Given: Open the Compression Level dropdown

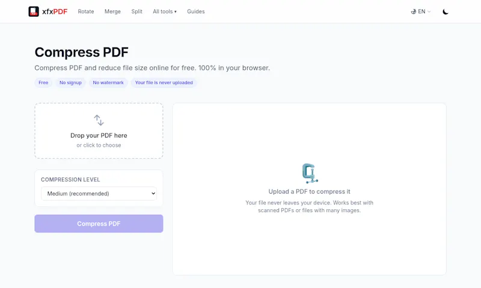Looking at the screenshot, I should pos(99,194).
